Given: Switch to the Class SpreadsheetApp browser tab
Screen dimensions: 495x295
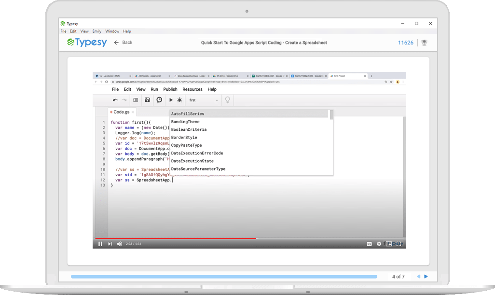Looking at the screenshot, I should pyautogui.click(x=192, y=76).
